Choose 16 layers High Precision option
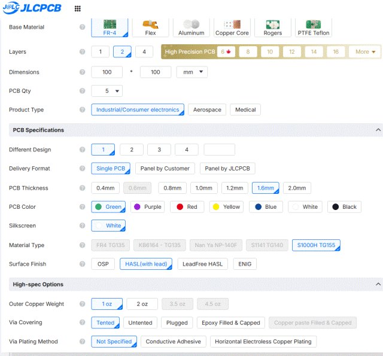 click(336, 52)
